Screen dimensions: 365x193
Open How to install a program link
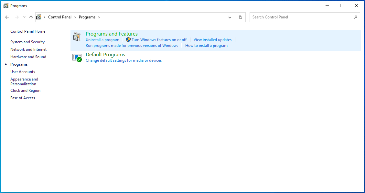point(206,46)
